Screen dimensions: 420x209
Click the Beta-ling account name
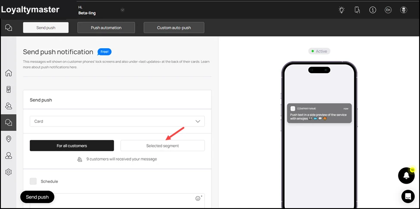pos(87,13)
